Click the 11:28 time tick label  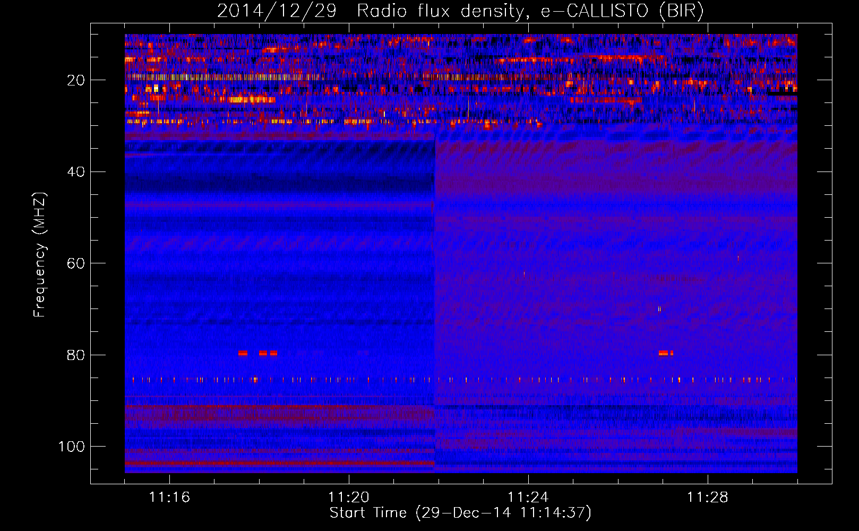click(708, 498)
